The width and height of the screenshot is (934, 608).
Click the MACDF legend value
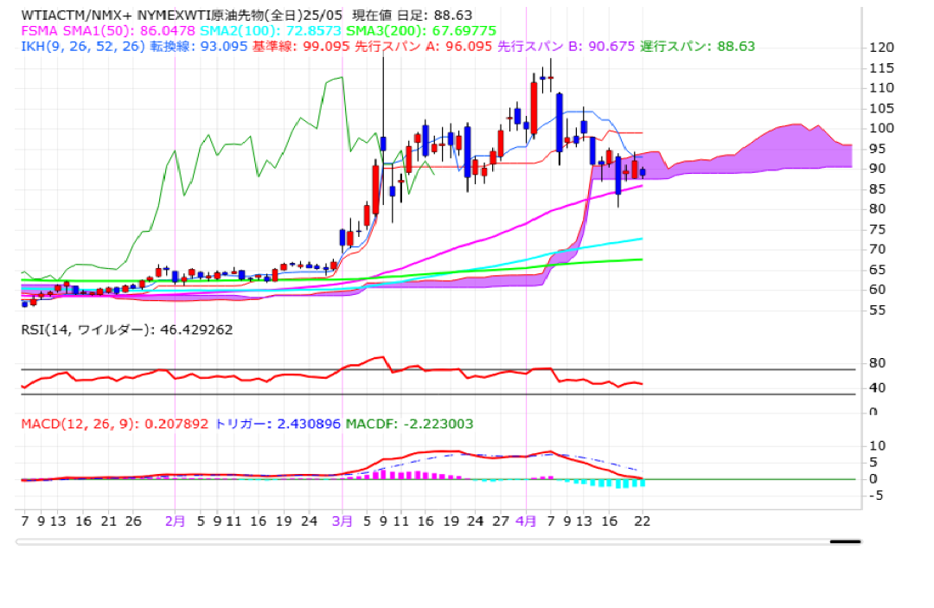(409, 424)
